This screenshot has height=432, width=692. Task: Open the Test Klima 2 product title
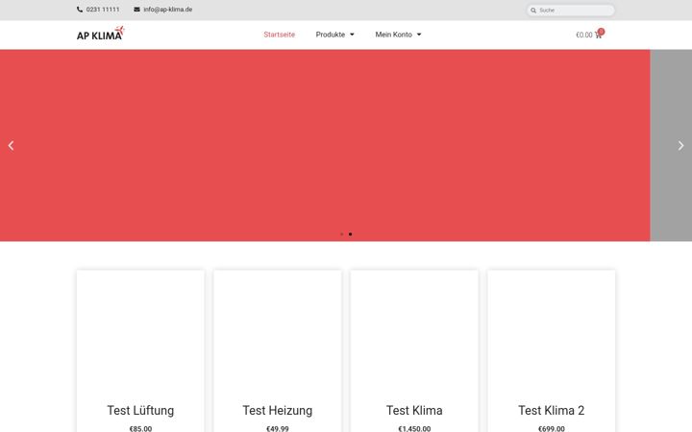pyautogui.click(x=552, y=411)
